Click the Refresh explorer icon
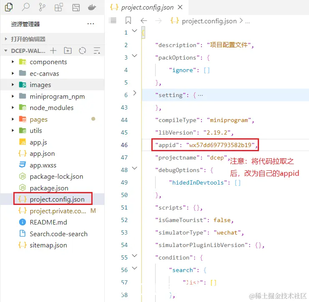The height and width of the screenshot is (302, 309). [x=83, y=50]
